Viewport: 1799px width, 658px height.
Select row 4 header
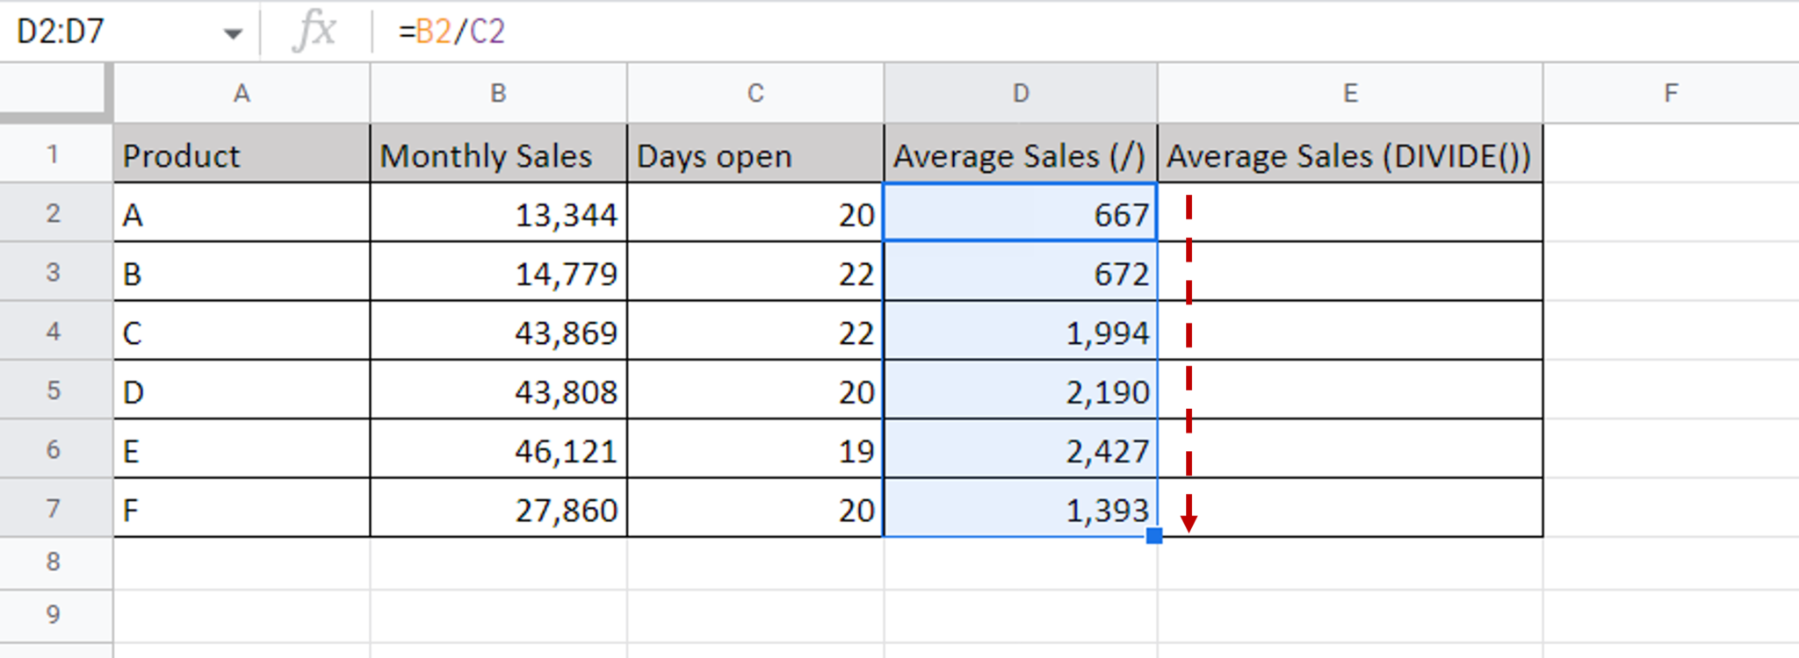click(x=54, y=332)
